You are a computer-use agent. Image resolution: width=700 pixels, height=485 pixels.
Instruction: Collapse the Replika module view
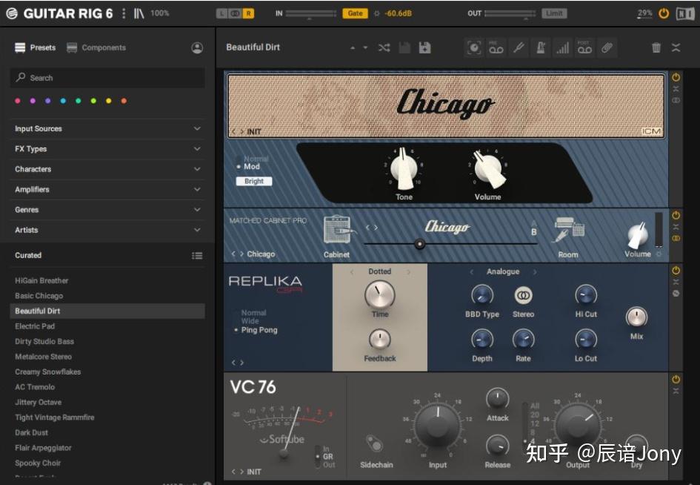676,282
